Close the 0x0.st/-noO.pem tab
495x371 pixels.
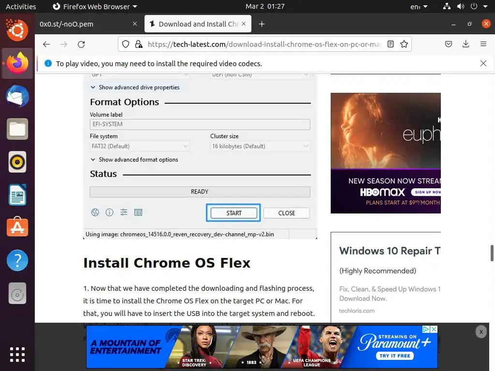coord(135,24)
